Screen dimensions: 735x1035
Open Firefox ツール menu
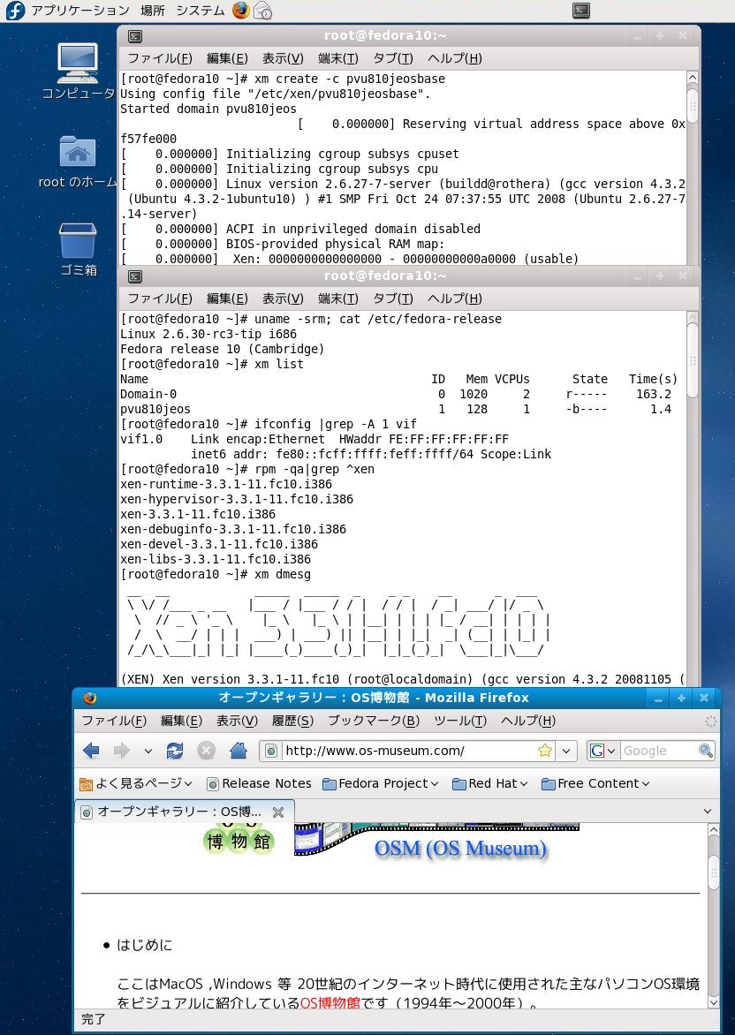pos(460,720)
